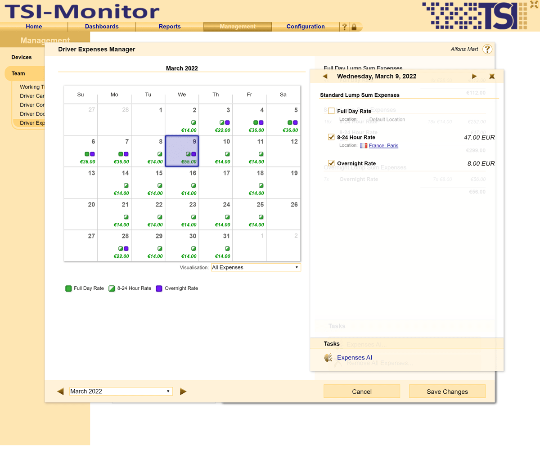Click the 8-24 hour icon on March 16
This screenshot has width=540, height=450.
(193, 185)
